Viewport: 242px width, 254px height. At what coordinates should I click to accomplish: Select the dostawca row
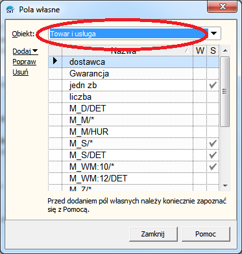click(x=134, y=62)
